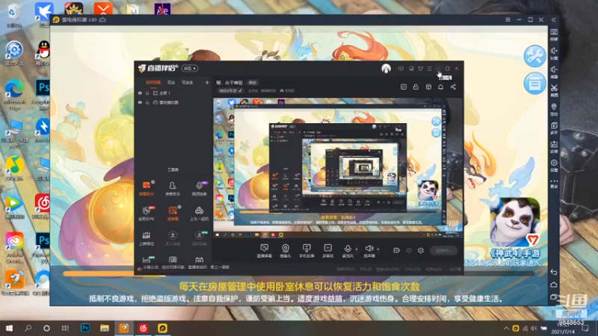Download the 多人连麦 tool in the toolbox
The height and width of the screenshot is (336, 598).
(x=173, y=238)
